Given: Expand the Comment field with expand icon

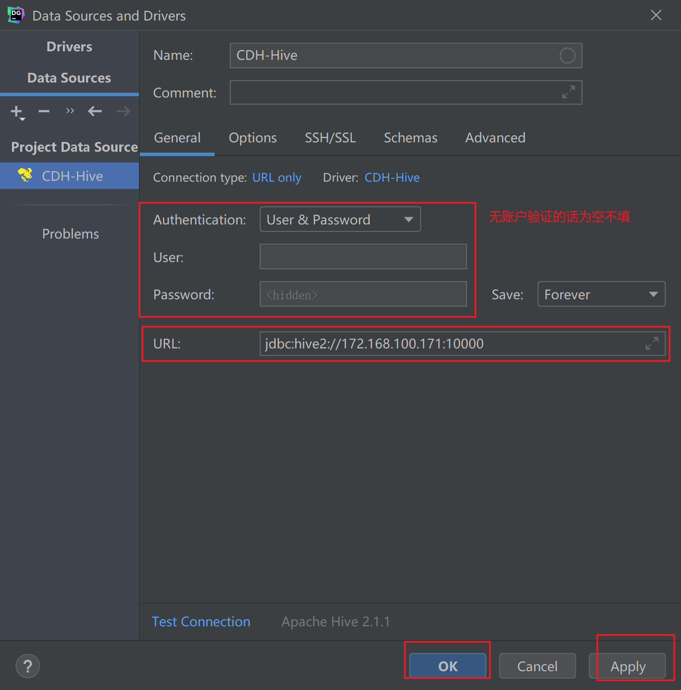Looking at the screenshot, I should pyautogui.click(x=568, y=92).
